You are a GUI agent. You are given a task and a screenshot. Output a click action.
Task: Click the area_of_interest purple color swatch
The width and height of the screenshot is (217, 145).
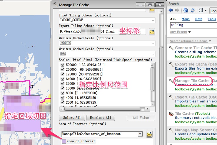click(x=64, y=141)
